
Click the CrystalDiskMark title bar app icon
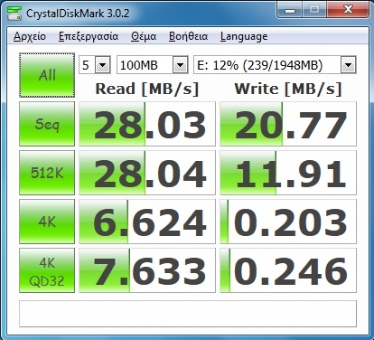tap(14, 13)
